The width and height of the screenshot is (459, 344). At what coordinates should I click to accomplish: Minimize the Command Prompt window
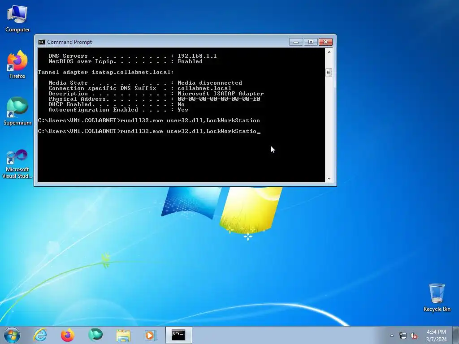[296, 42]
